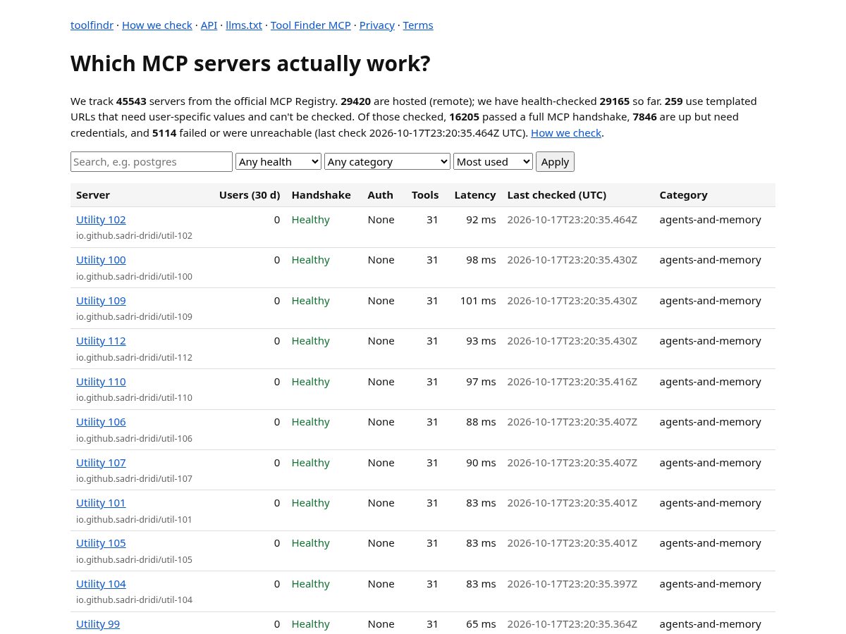Select the io.github.sadri-dridi/util-102 identifier text
This screenshot has width=846, height=634.
click(x=134, y=236)
